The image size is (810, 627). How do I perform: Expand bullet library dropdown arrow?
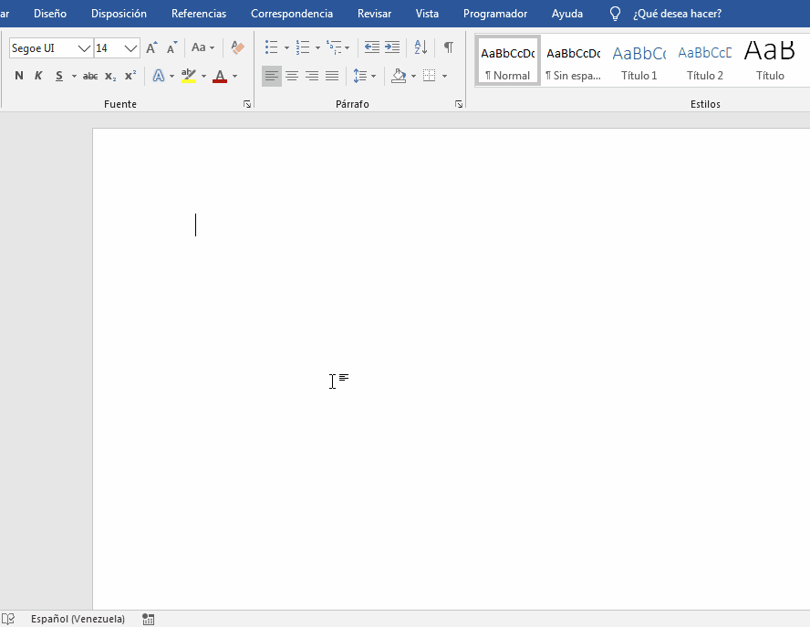pyautogui.click(x=286, y=48)
